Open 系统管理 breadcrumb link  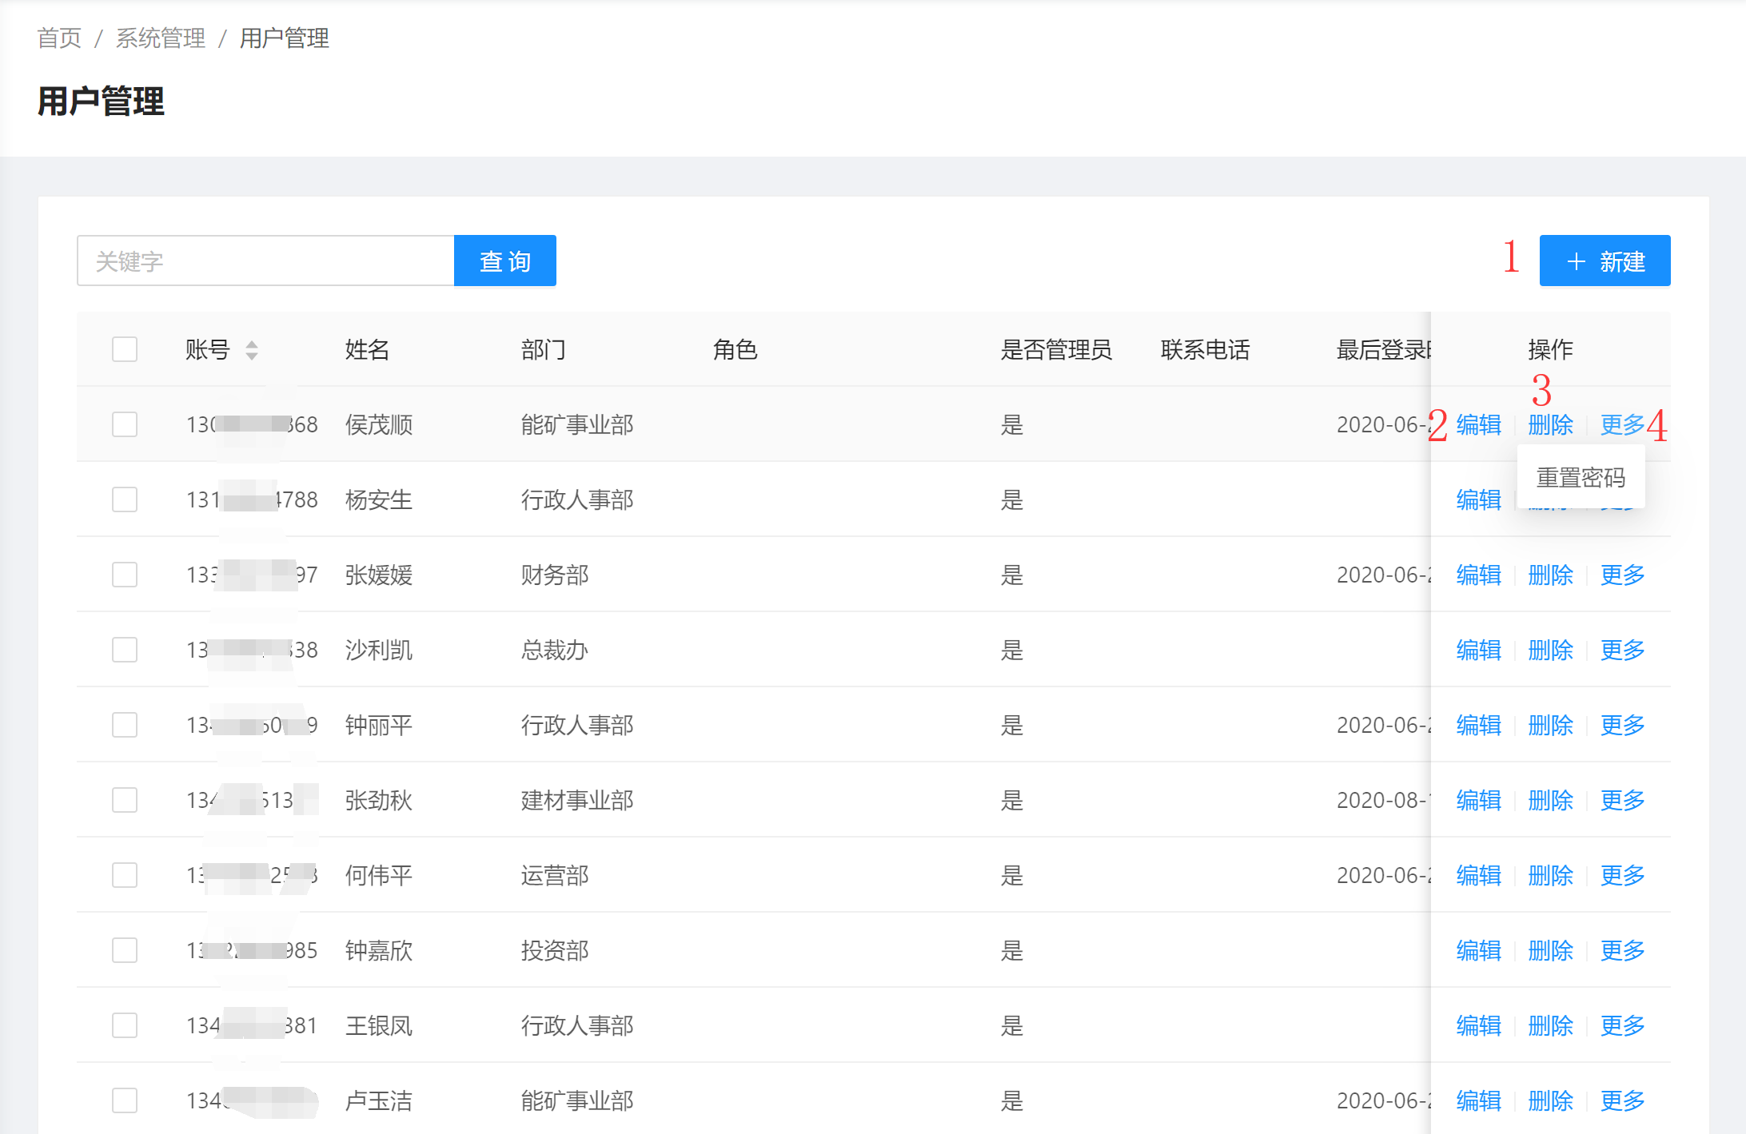pyautogui.click(x=160, y=38)
